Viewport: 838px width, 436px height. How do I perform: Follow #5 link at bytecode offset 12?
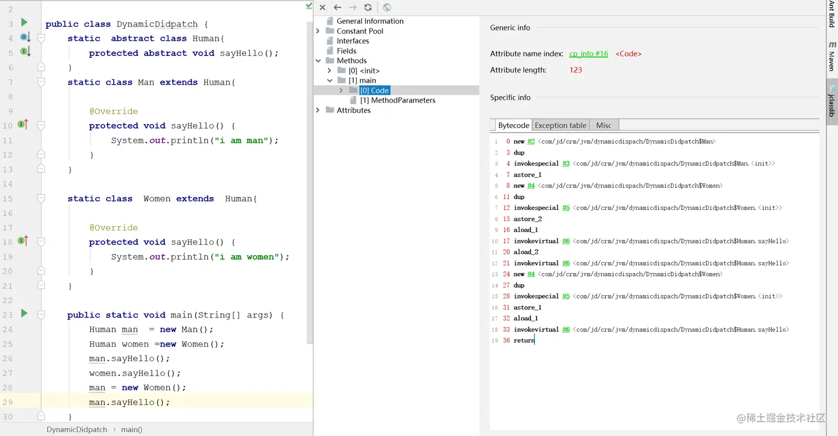point(565,208)
